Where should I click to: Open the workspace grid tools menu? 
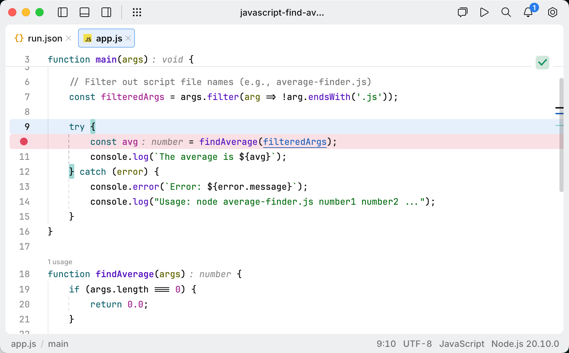coord(137,12)
